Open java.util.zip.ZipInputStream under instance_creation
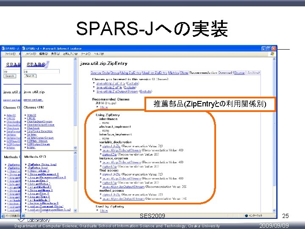305x229 pixels. click(x=122, y=162)
